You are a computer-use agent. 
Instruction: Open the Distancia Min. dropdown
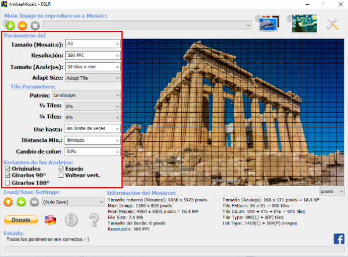tap(92, 140)
